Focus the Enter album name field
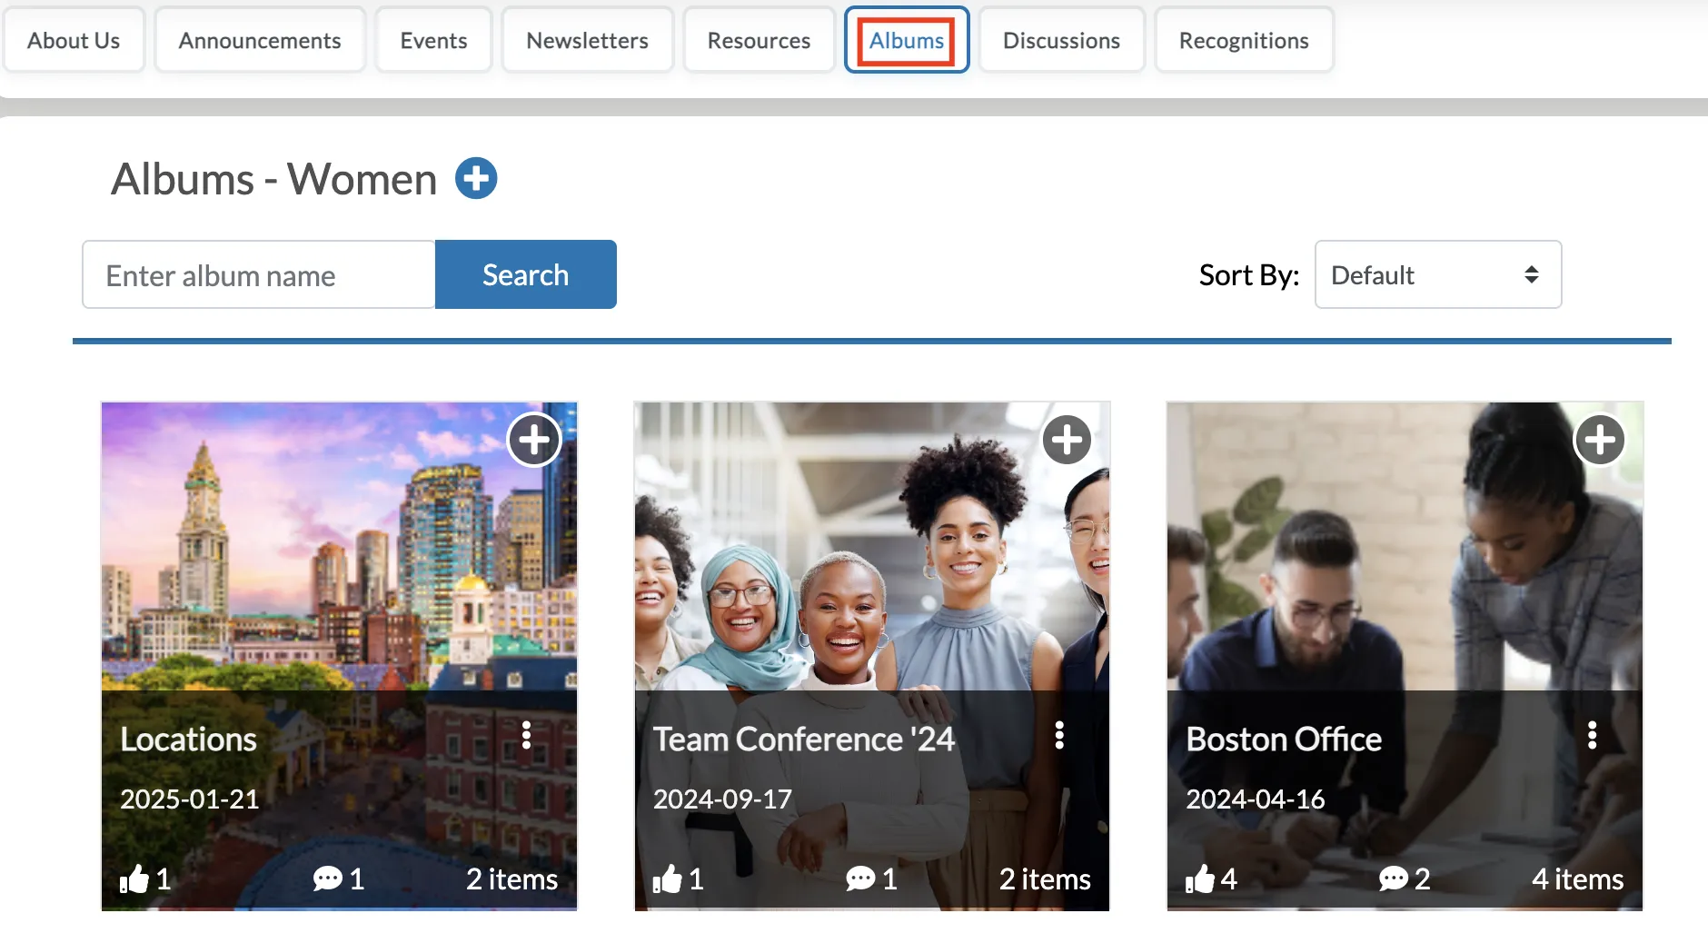The width and height of the screenshot is (1708, 943). (x=259, y=274)
